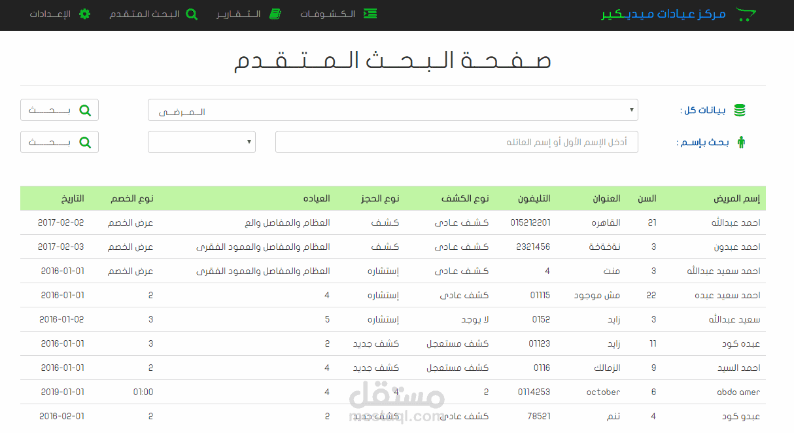This screenshot has height=433, width=794.
Task: Click the إسم المريض column header
Action: point(737,198)
